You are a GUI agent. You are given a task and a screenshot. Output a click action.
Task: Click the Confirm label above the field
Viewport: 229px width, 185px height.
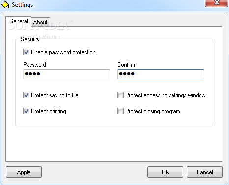tap(126, 65)
